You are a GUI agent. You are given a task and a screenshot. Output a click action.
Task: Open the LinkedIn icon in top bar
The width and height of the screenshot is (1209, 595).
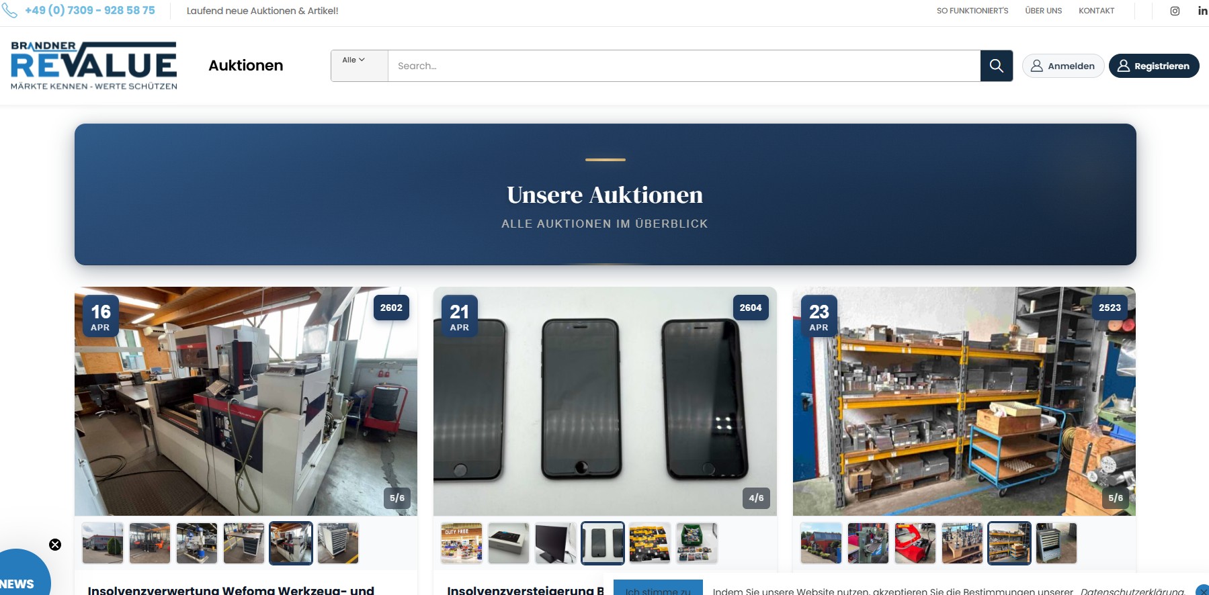1202,11
